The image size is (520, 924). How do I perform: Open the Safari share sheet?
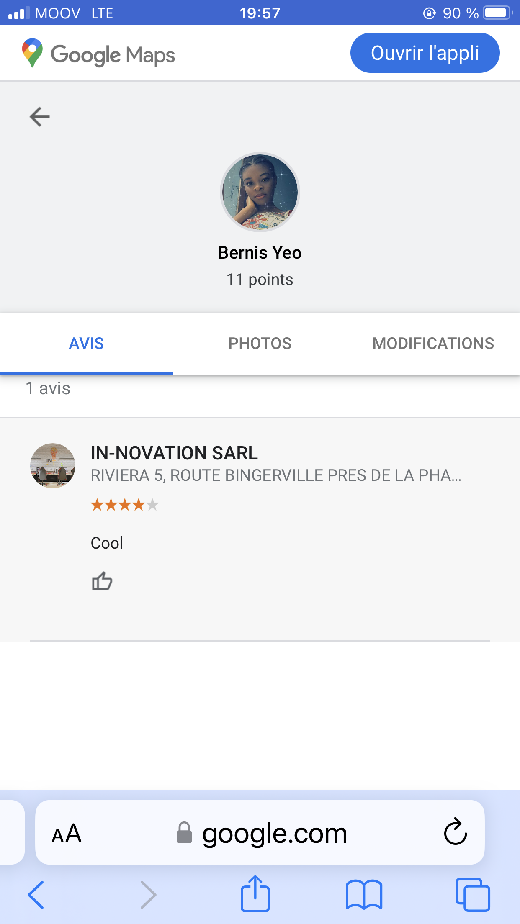pos(255,894)
